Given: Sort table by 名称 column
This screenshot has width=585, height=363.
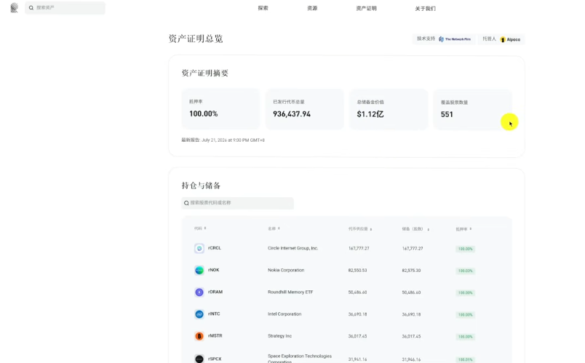Looking at the screenshot, I should coord(274,228).
